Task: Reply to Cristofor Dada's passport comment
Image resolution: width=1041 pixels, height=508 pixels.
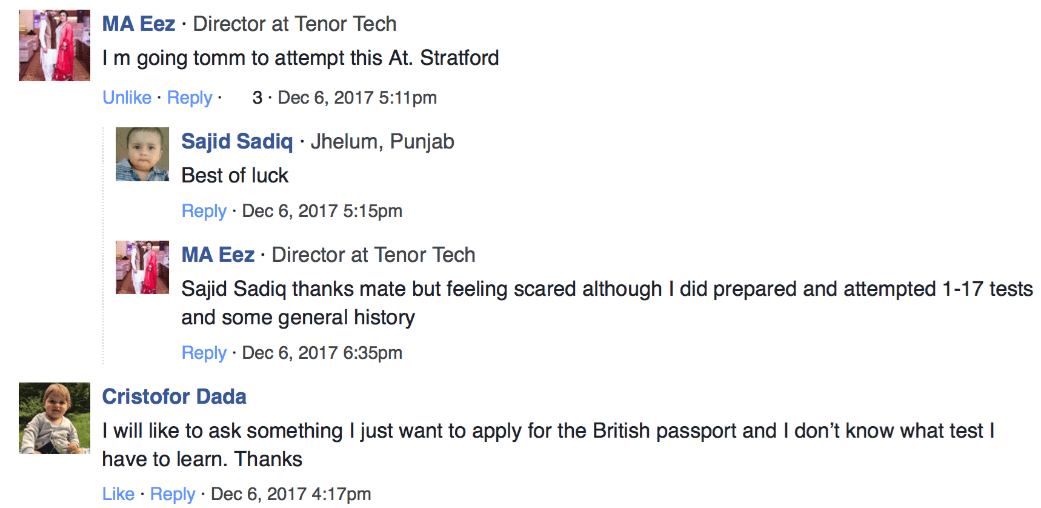Action: [173, 494]
